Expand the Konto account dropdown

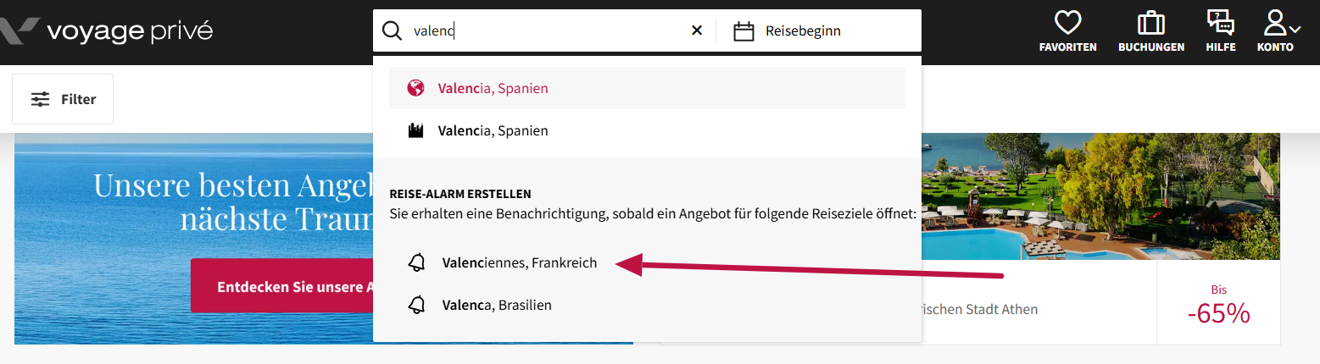[x=1277, y=23]
